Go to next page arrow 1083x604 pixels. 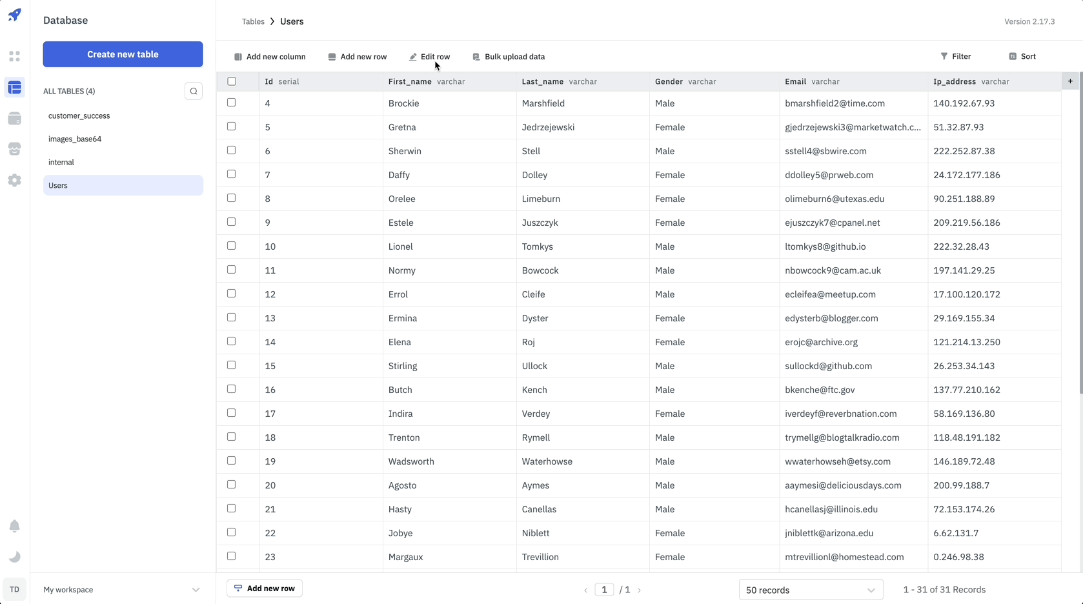point(639,590)
